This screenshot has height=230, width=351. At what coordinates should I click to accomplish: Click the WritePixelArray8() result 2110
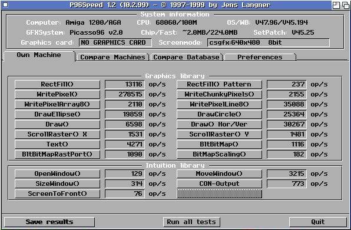coord(125,104)
